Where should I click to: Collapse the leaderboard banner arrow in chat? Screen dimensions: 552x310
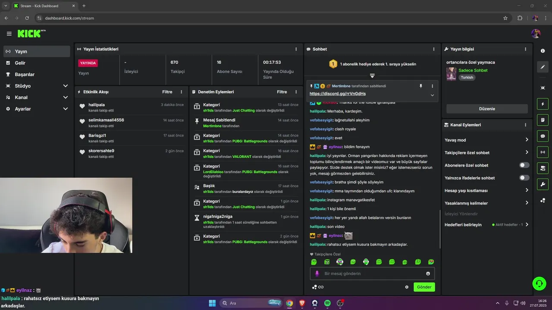(x=372, y=76)
